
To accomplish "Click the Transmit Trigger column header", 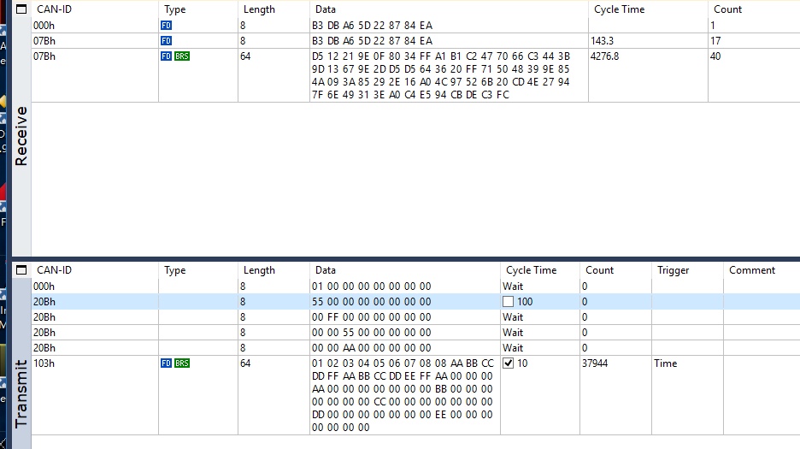I will tap(673, 270).
